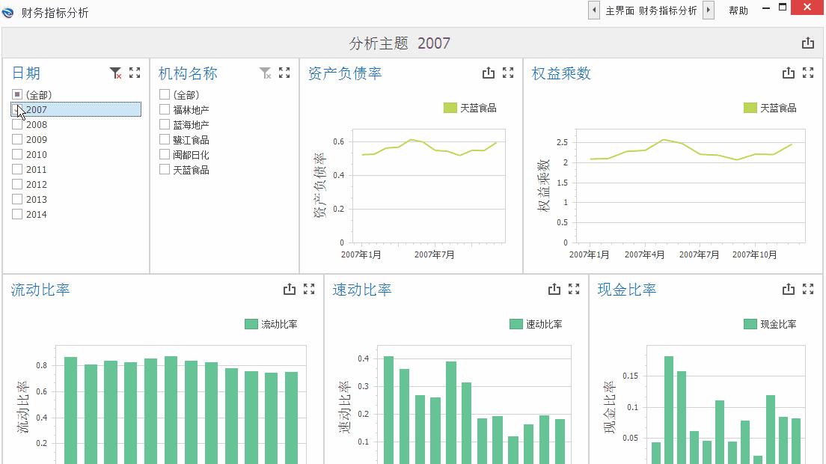Check the 鹭江食品 checkbox

point(165,139)
